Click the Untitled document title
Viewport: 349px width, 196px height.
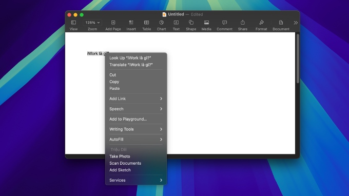176,14
